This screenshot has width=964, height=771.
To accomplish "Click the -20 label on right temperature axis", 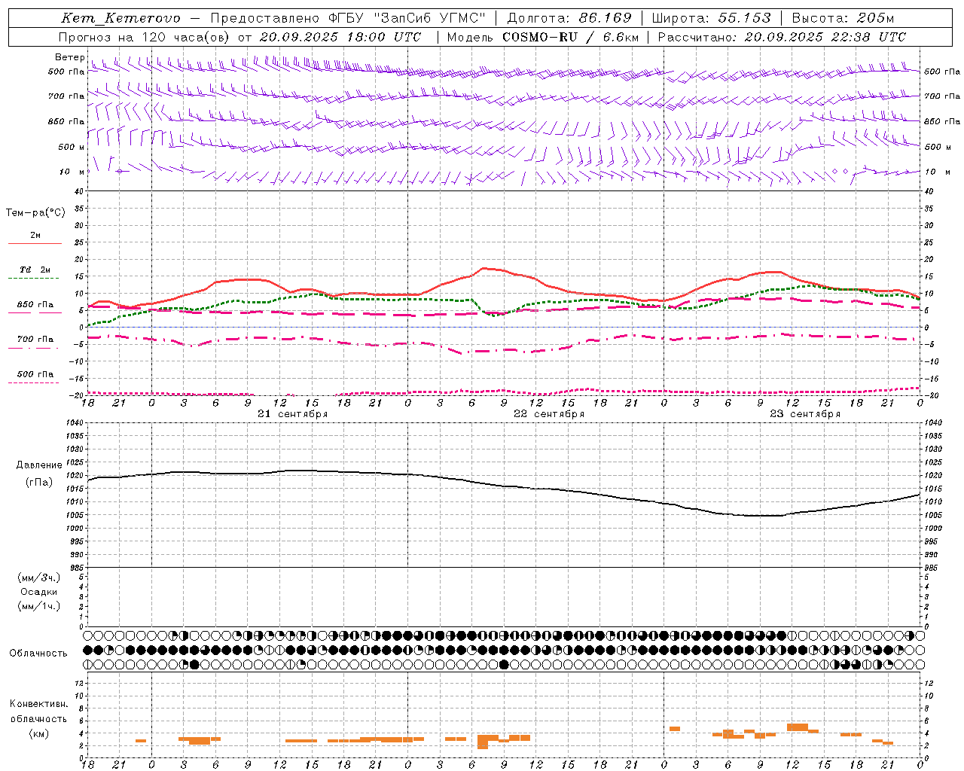I will (930, 395).
